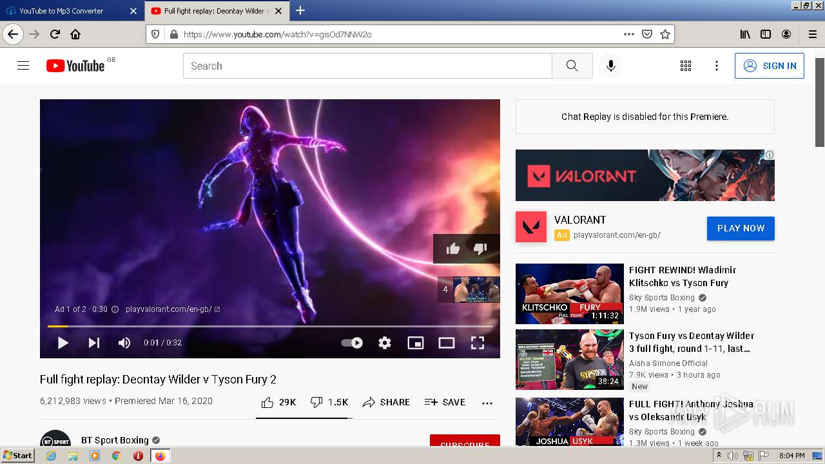Open Joshua vs Usyk fight thumbnail
Viewport: 825px width, 464px height.
coord(570,422)
